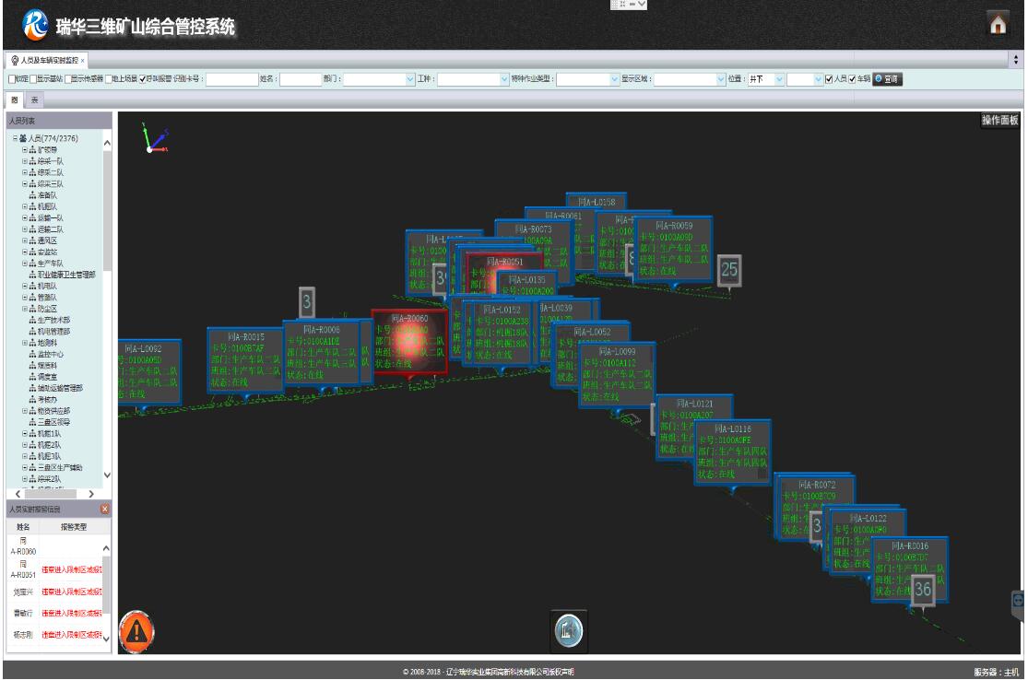Select the 人员及车辆实时监控 tab
The image size is (1028, 680).
(x=46, y=60)
